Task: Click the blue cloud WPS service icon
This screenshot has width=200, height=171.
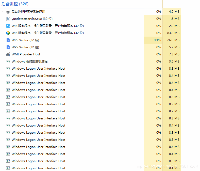Action: tap(8, 26)
